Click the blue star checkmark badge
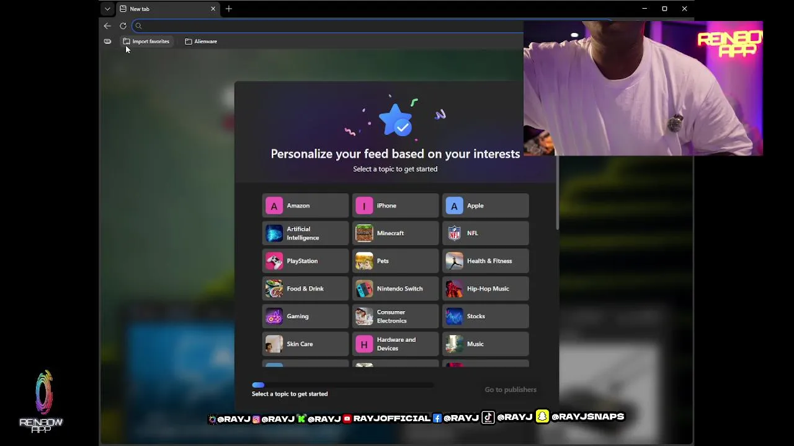This screenshot has width=794, height=446. 395,120
